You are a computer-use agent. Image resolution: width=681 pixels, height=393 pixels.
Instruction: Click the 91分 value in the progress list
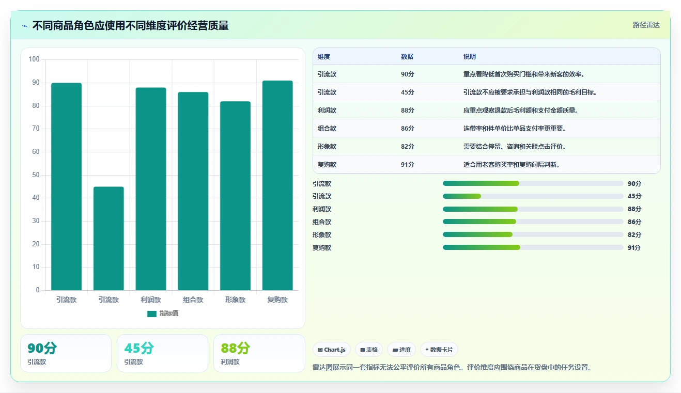(x=634, y=248)
